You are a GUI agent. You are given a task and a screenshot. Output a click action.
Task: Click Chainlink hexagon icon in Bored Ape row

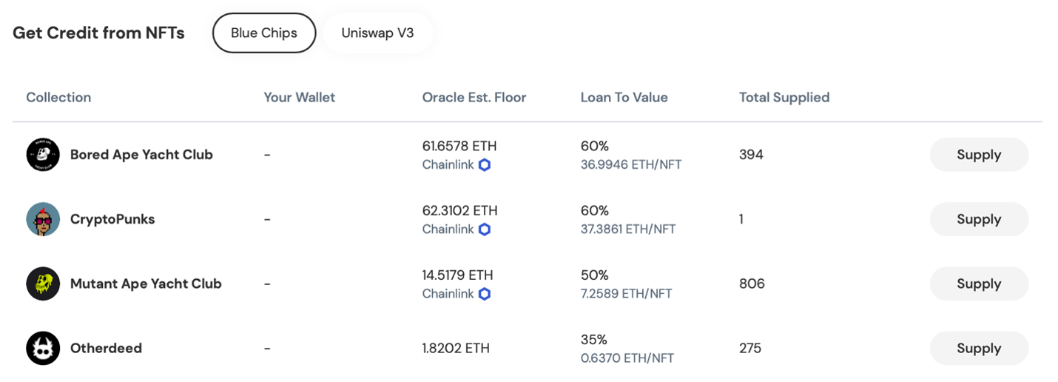coord(485,165)
